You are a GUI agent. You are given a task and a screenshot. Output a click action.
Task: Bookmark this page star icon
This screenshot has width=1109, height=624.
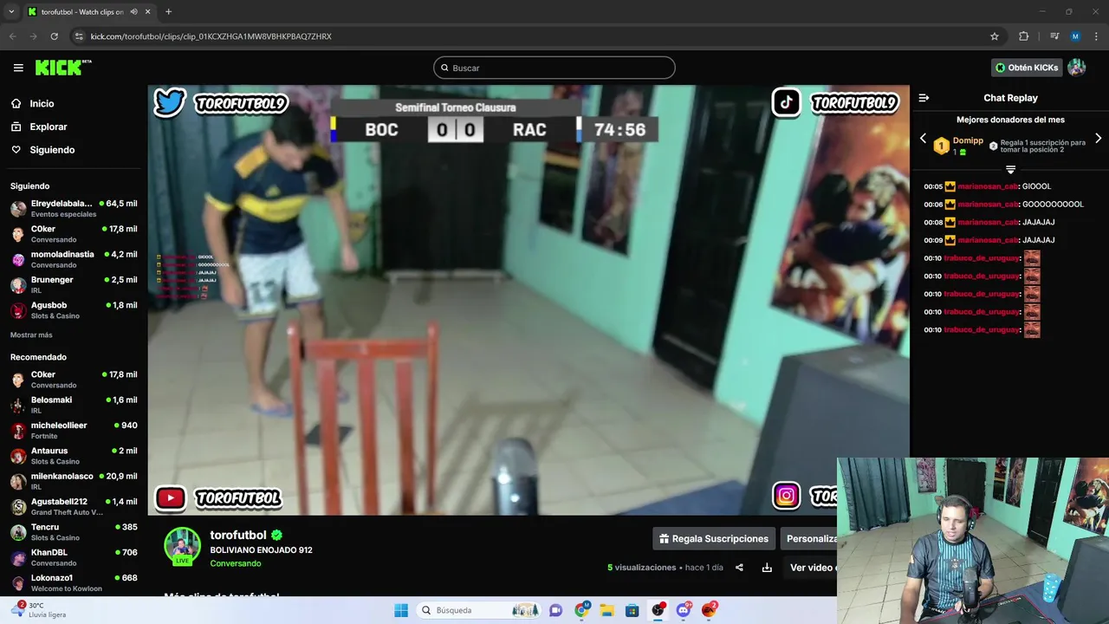tap(995, 36)
